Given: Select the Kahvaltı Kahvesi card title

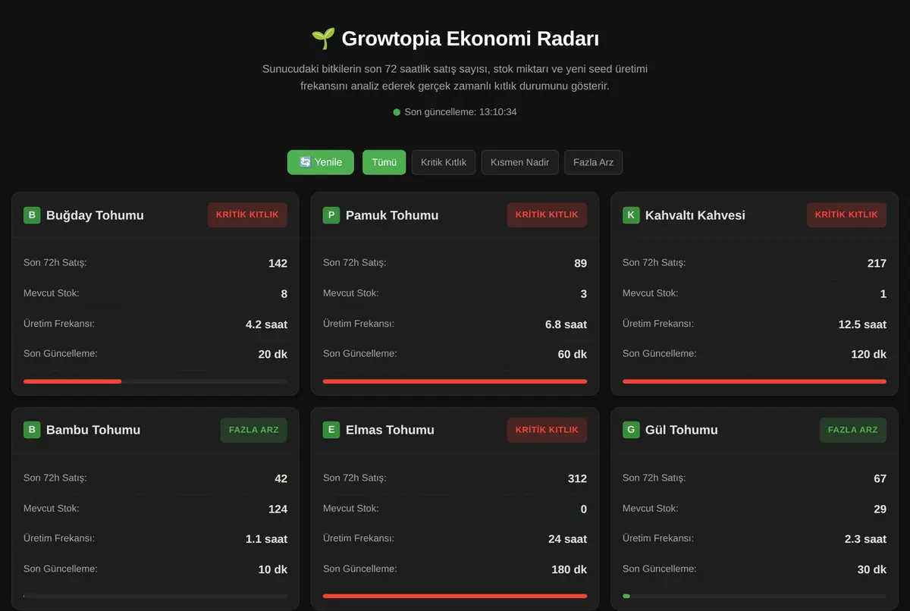Looking at the screenshot, I should (695, 215).
